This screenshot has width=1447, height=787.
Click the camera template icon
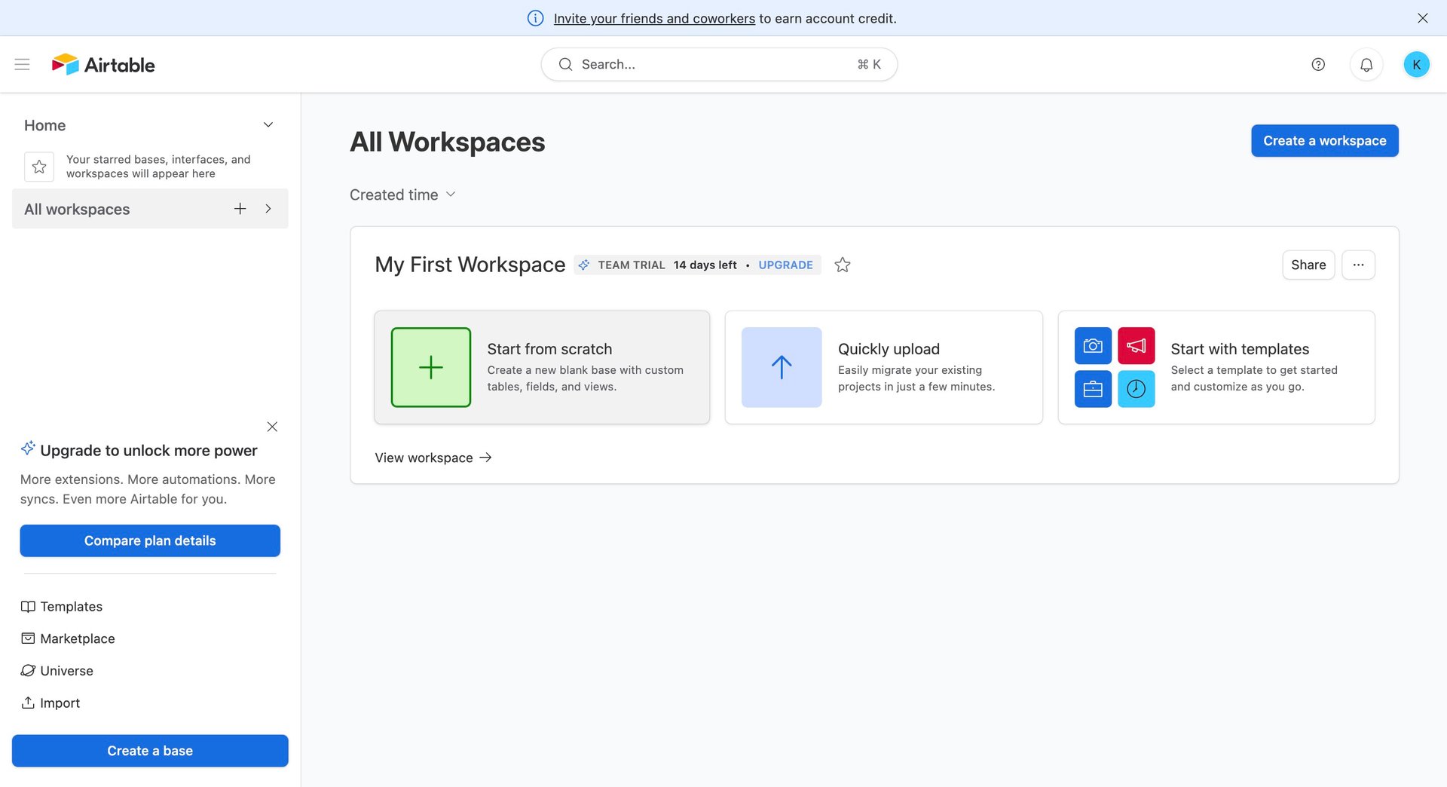coord(1093,345)
